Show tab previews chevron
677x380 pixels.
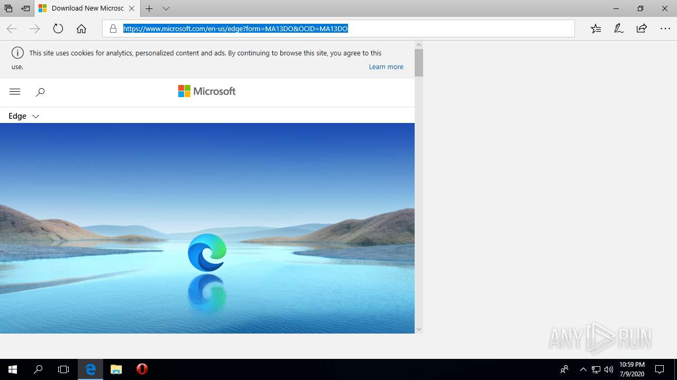pos(166,8)
